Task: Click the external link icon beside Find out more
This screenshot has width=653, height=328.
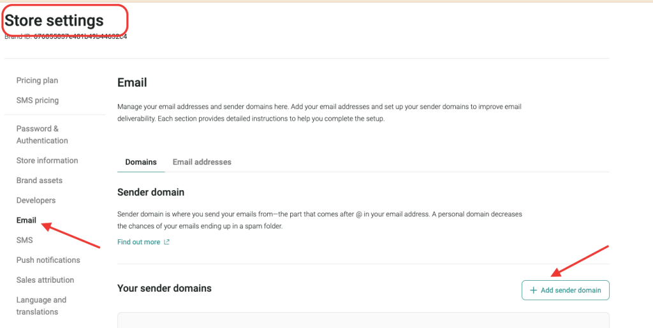Action: coord(167,242)
